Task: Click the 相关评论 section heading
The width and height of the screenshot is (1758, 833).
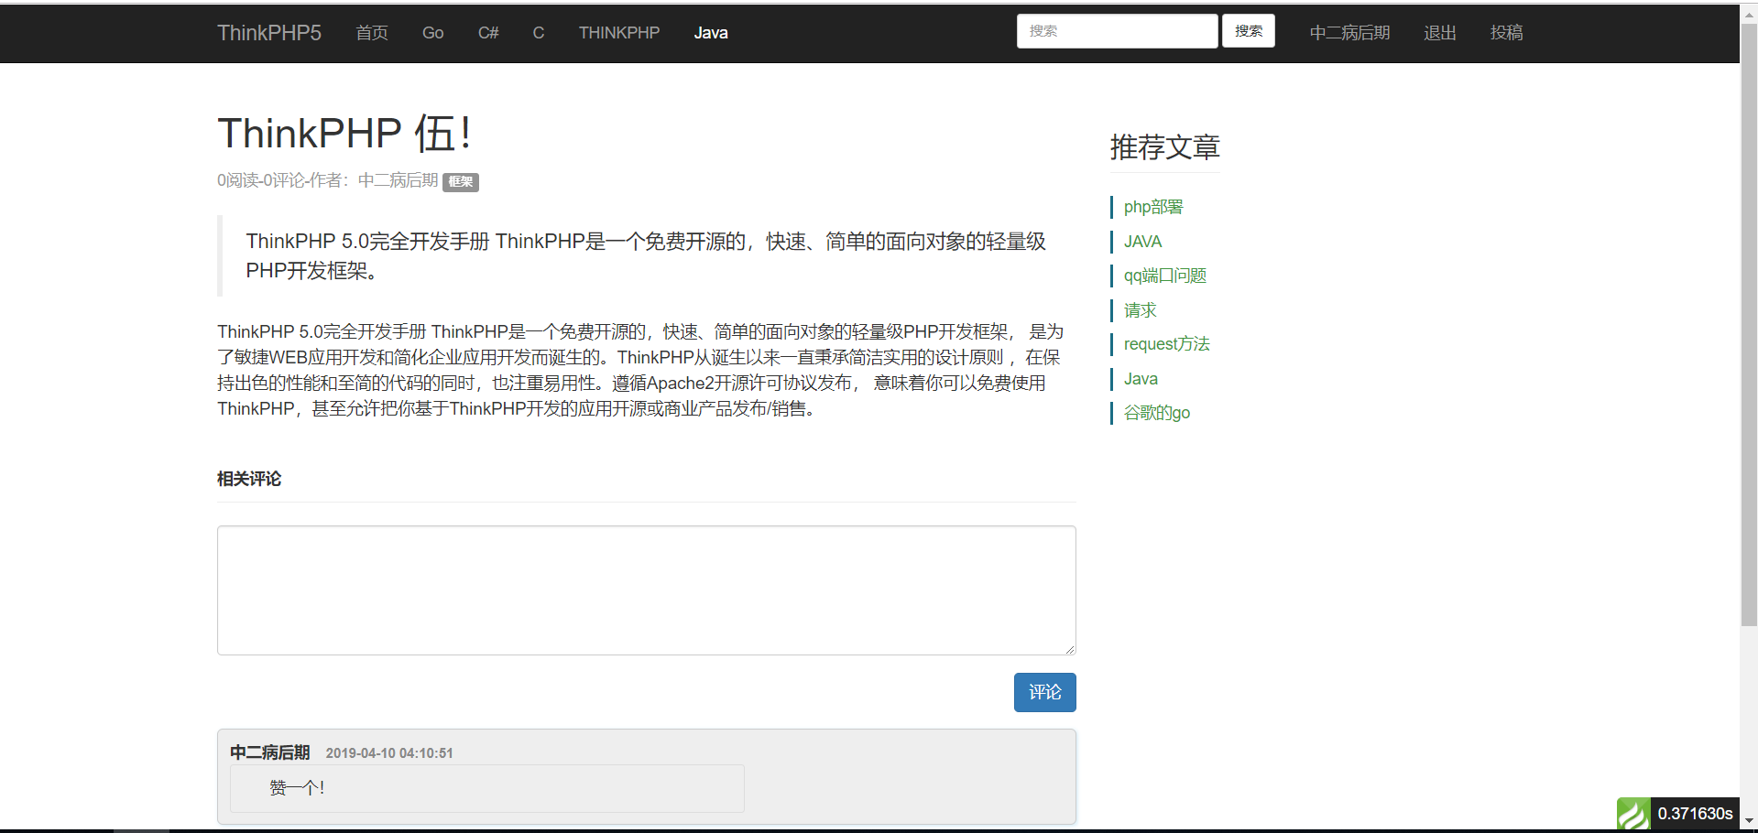Action: [x=249, y=479]
